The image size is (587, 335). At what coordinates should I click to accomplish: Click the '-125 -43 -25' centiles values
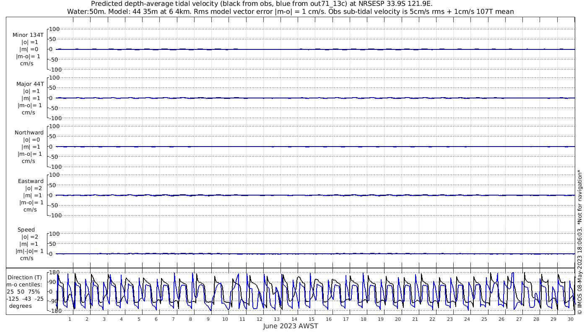point(26,299)
